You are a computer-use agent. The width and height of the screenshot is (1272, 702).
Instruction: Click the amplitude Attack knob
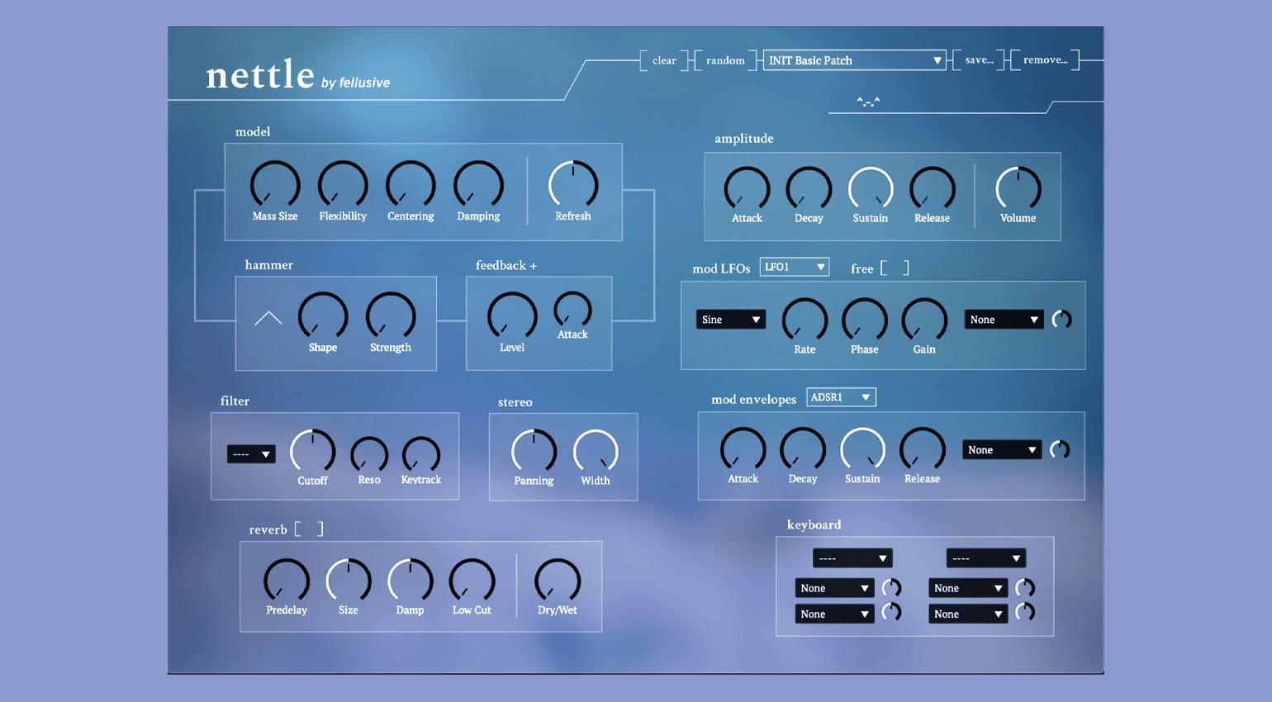747,188
